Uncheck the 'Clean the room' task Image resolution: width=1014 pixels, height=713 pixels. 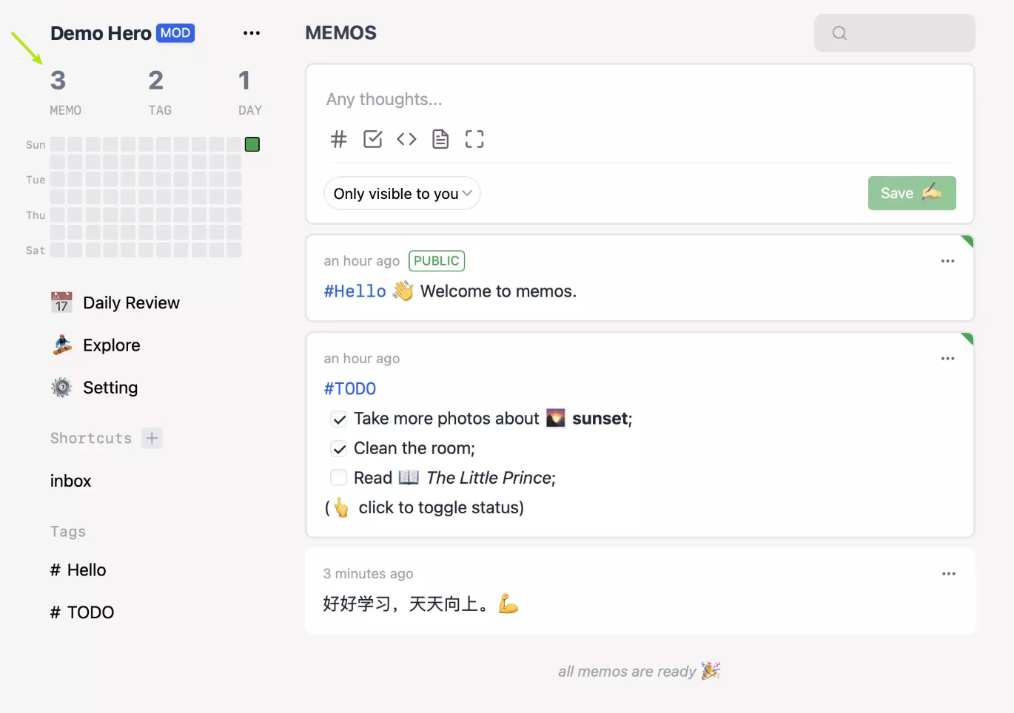[x=339, y=449]
